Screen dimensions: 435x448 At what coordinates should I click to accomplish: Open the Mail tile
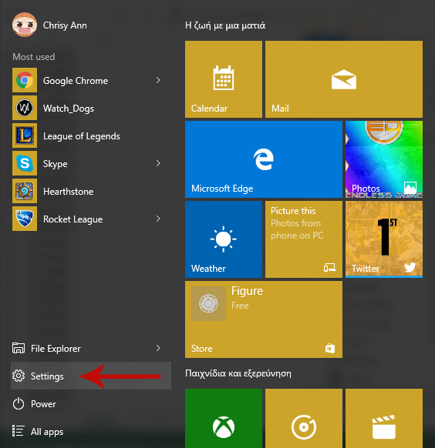tap(344, 79)
